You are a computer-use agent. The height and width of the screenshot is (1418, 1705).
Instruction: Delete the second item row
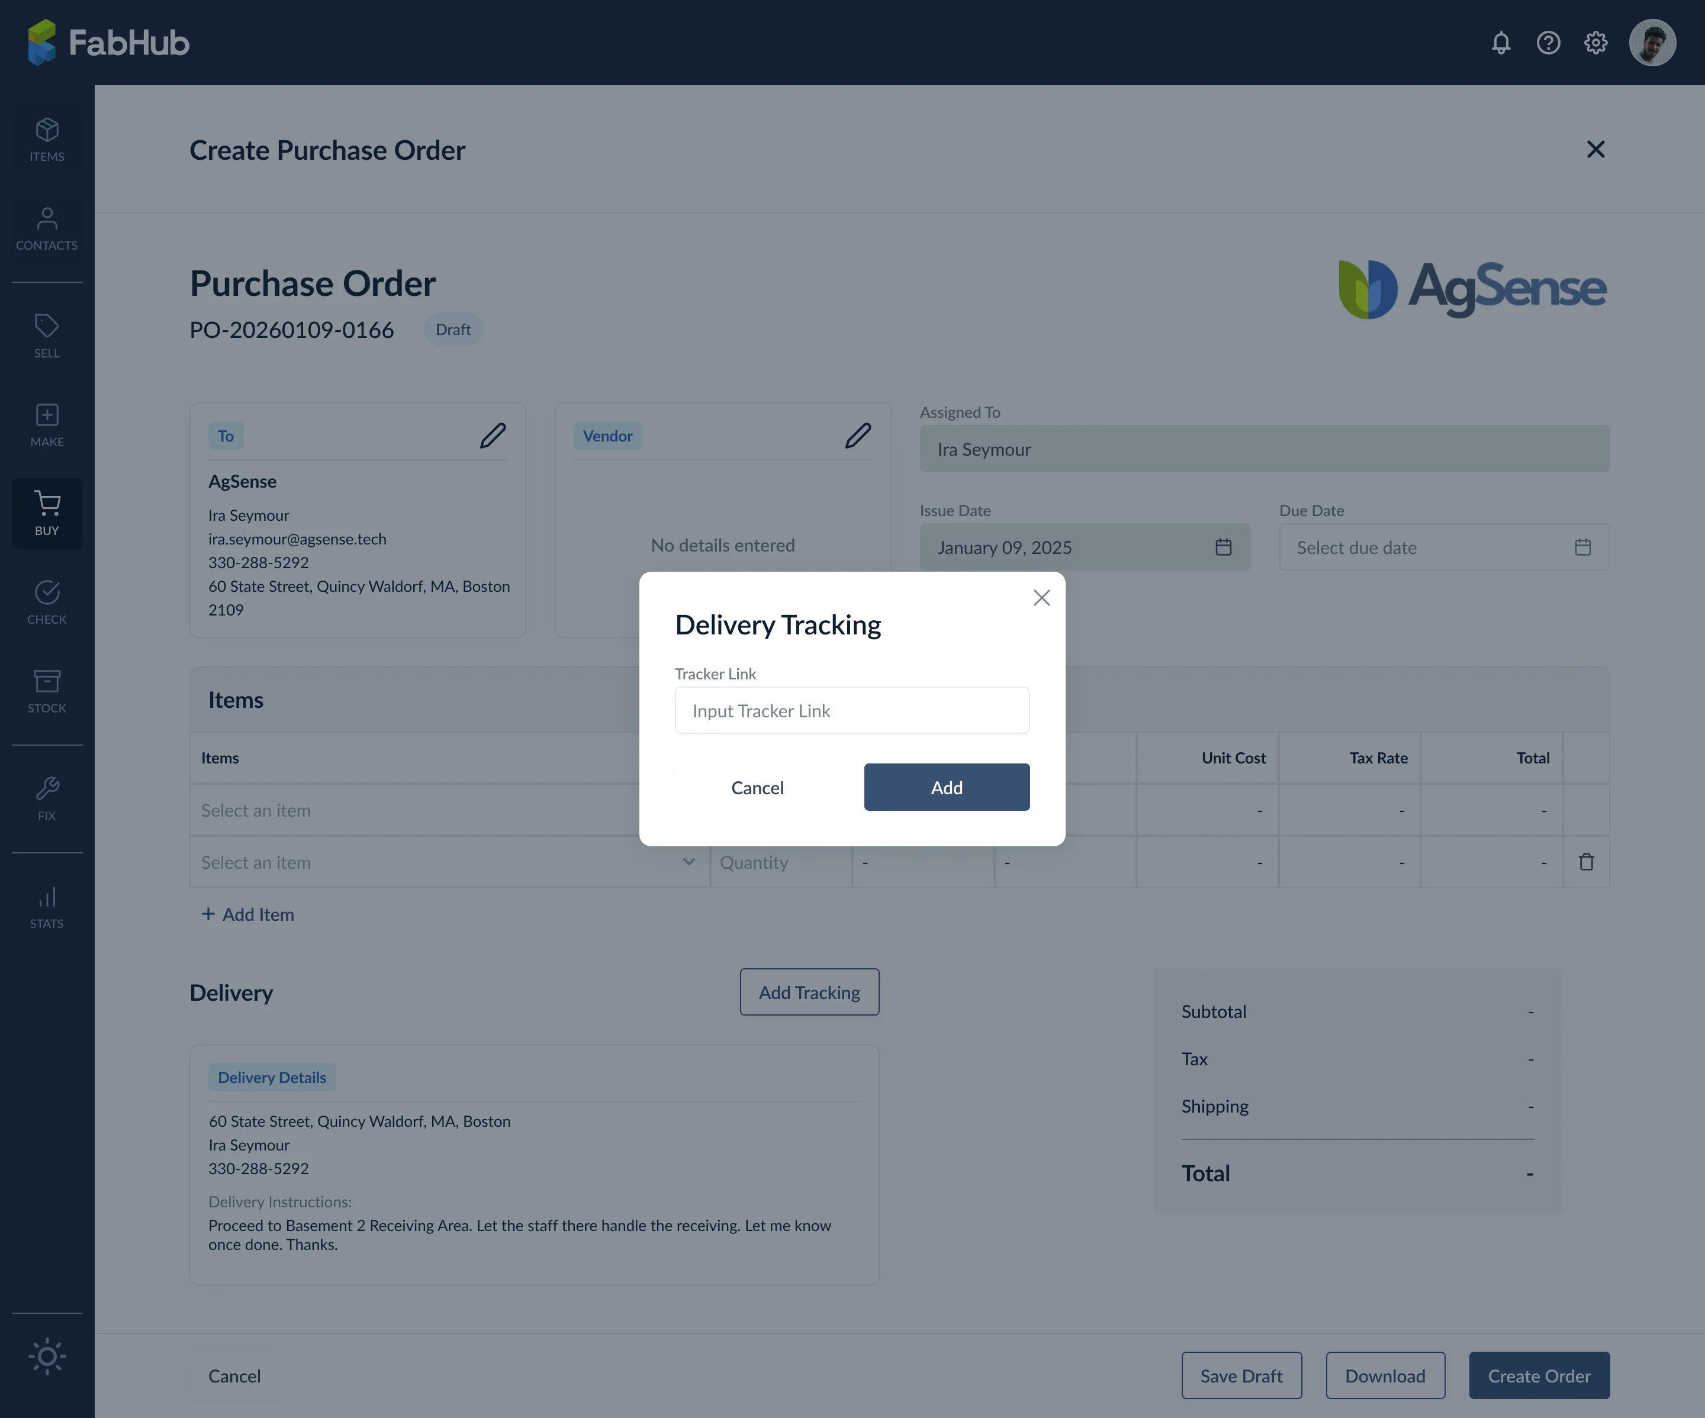(1587, 862)
